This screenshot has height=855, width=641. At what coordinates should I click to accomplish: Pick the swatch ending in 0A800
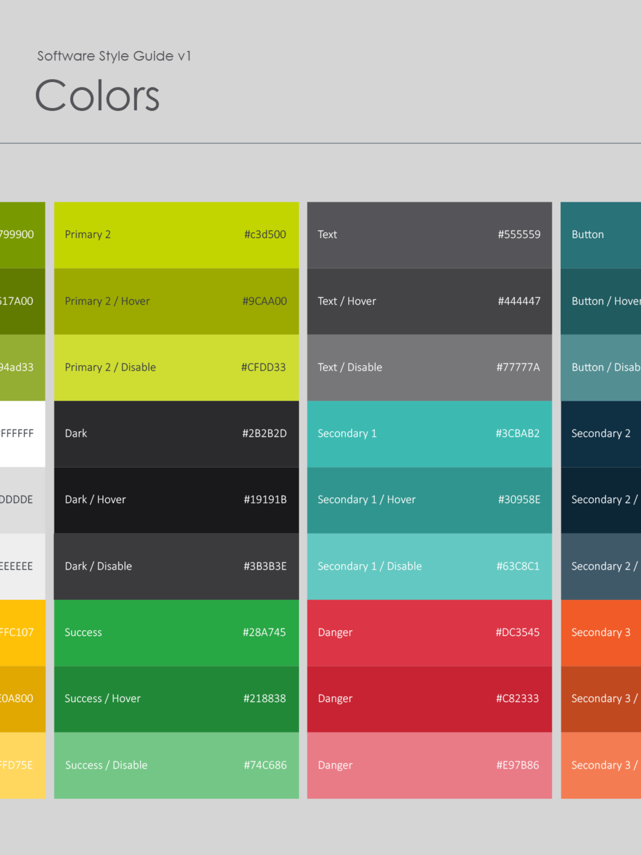(x=22, y=699)
